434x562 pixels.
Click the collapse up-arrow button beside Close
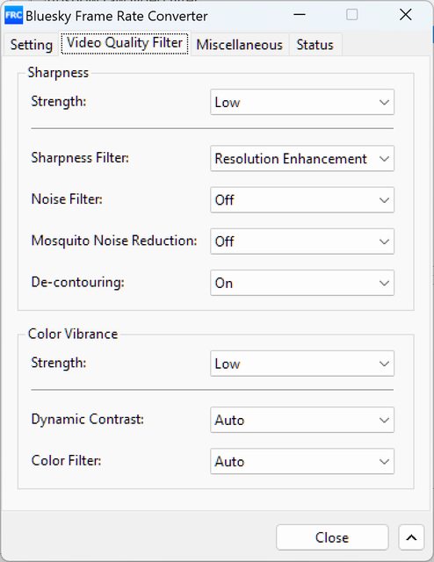[411, 537]
